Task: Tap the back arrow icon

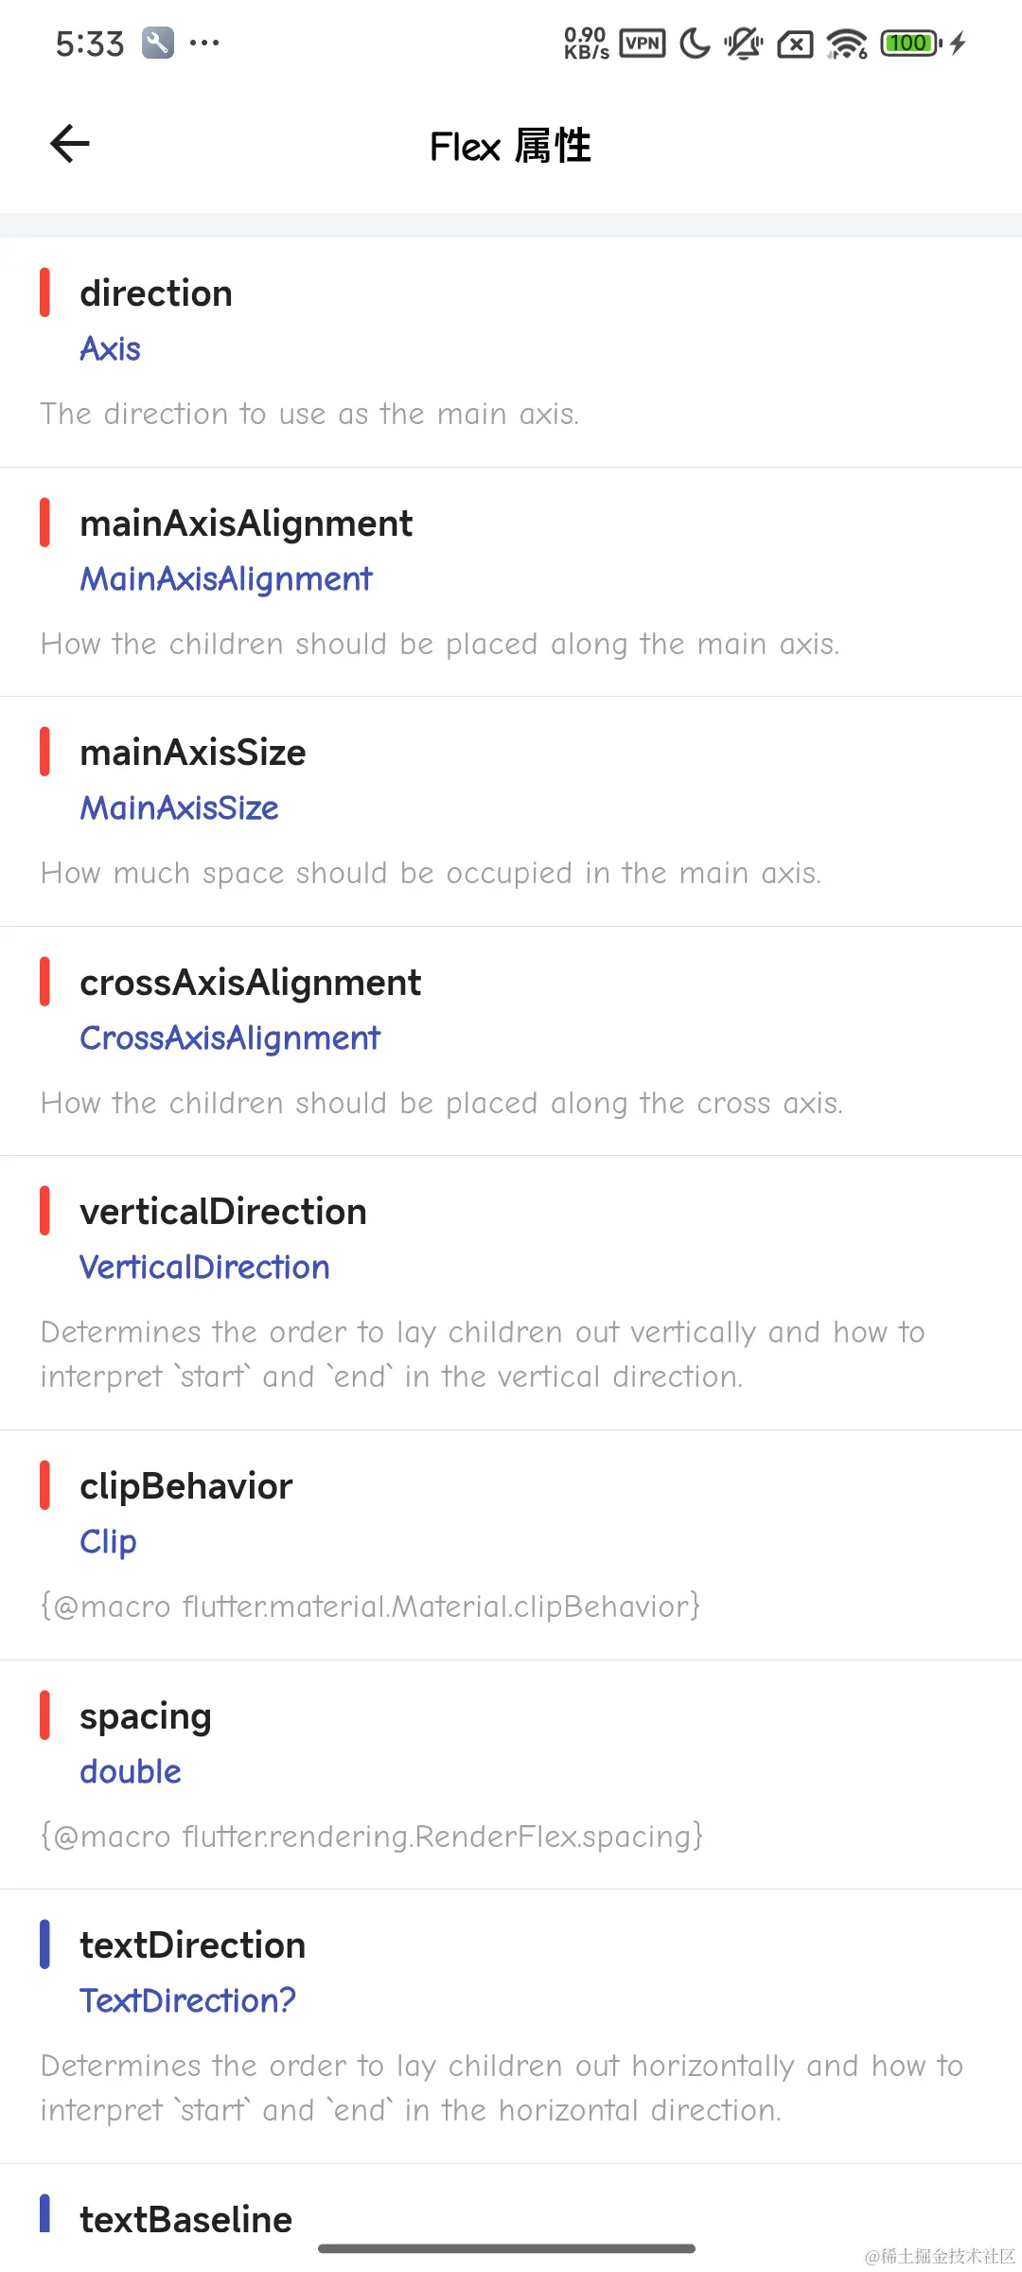Action: [x=70, y=144]
